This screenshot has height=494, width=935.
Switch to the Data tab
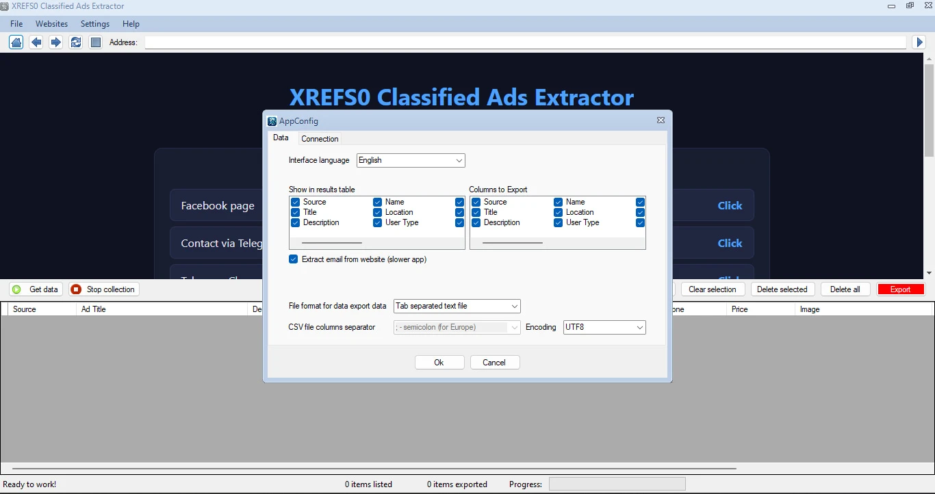tap(281, 138)
